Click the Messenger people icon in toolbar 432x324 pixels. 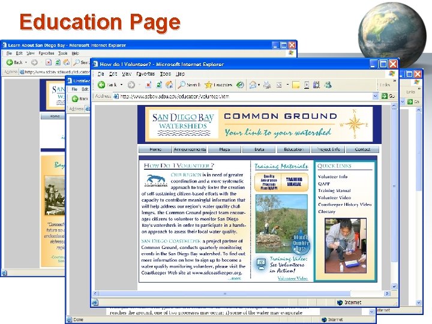(328, 85)
